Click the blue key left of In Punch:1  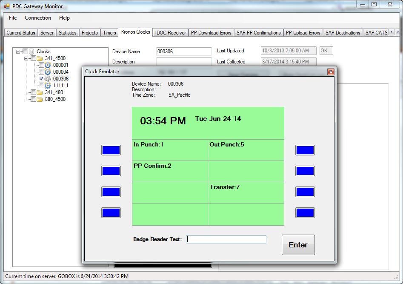(111, 150)
